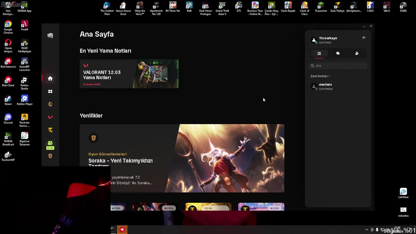416x234 pixels.
Task: Open NVIDIA App desktop shortcut
Action: 24,7
